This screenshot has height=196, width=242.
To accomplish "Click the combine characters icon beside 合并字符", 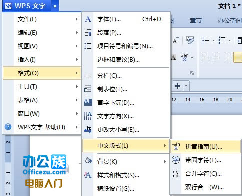I will click(176, 174).
